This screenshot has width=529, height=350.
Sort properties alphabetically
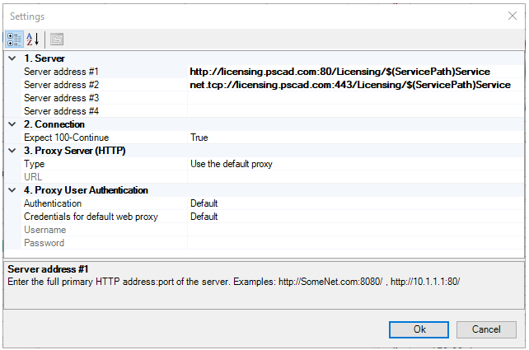(x=33, y=39)
